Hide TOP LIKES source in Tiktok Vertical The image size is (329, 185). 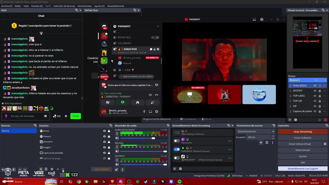click(x=315, y=96)
